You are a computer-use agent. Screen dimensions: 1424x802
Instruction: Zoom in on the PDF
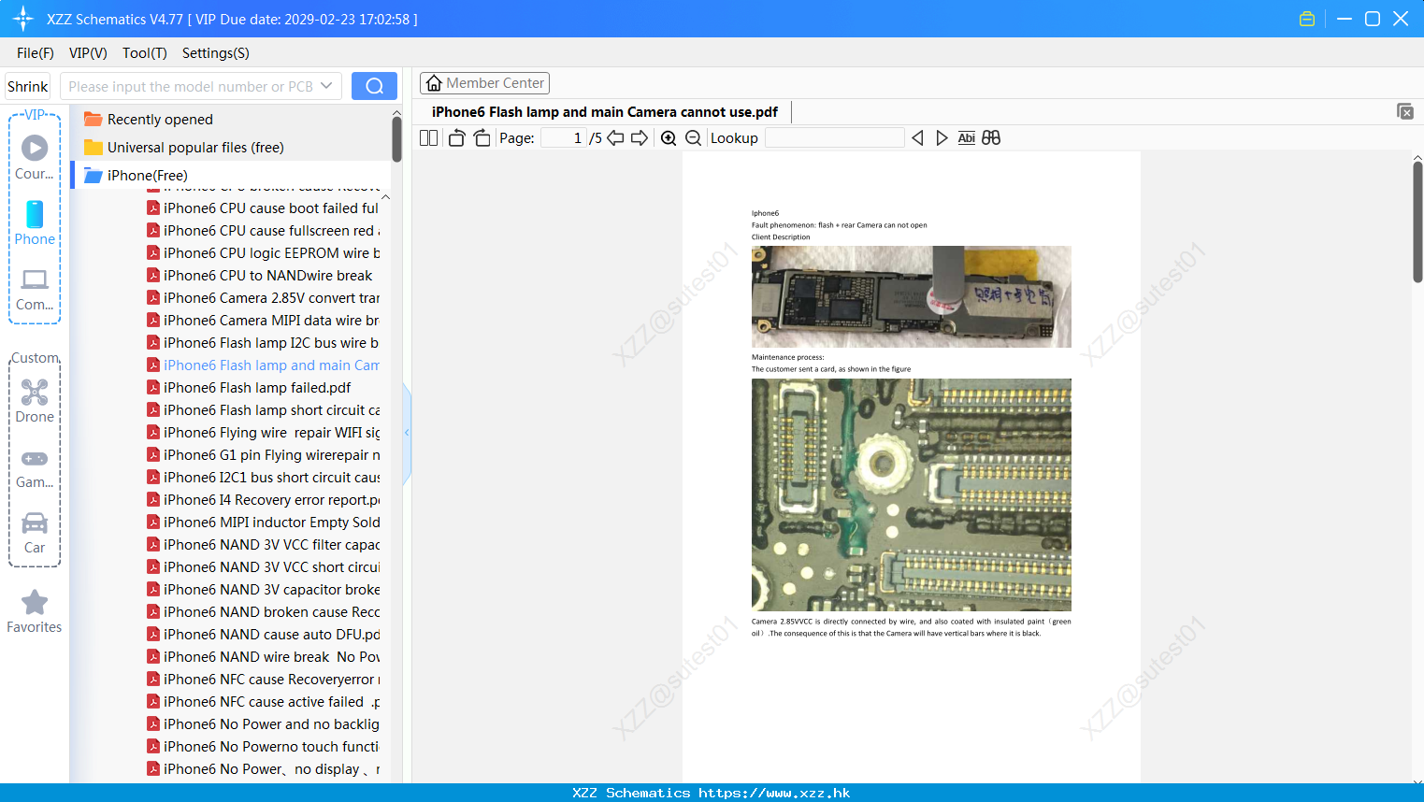(669, 138)
